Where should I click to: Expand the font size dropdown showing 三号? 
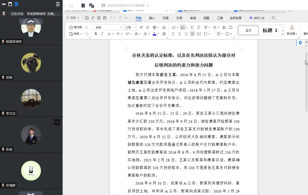(x=129, y=27)
